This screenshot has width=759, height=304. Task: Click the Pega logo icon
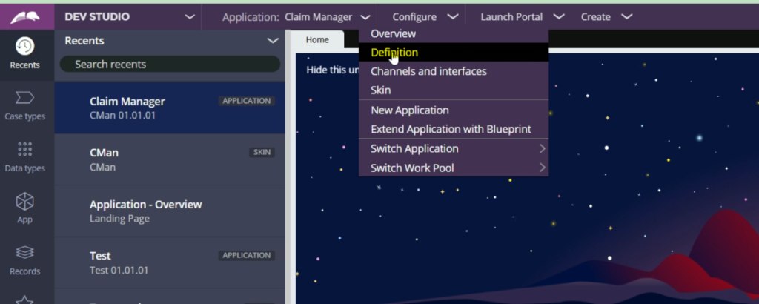coord(24,17)
